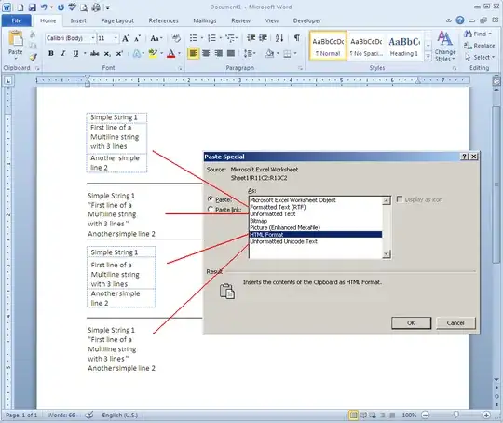Open the Select dropdown in Editing
503x423 pixels.
pos(480,58)
